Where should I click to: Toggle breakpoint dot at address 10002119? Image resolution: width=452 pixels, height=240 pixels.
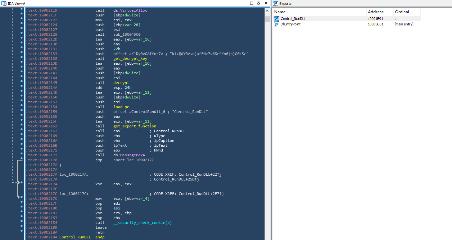(x=21, y=10)
